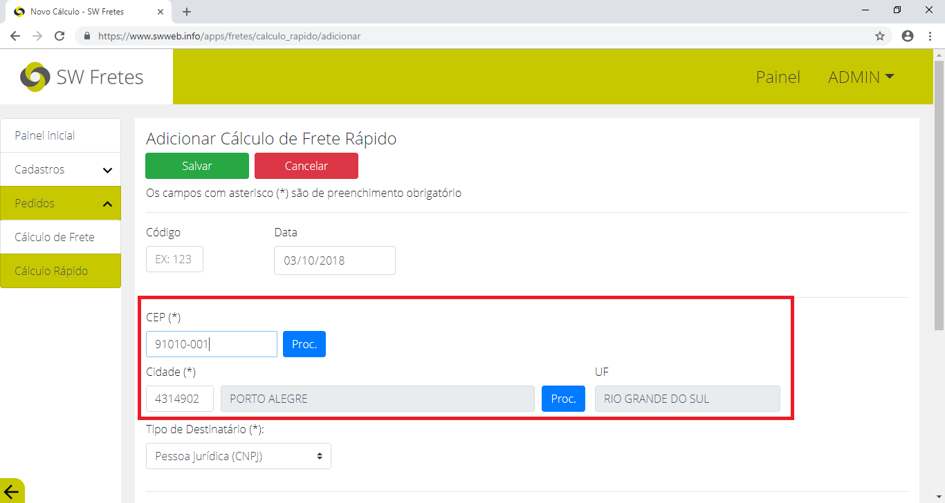945x503 pixels.
Task: Restore down the Chrome window
Action: 897,10
